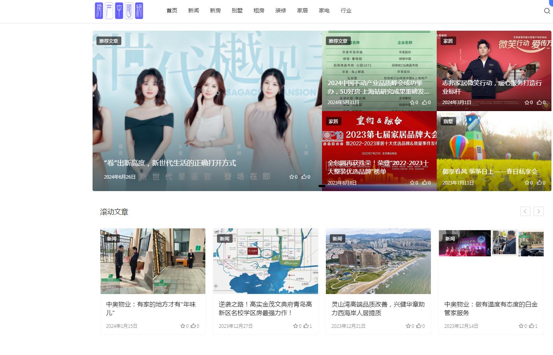Open the 租房 navigation item
553x355 pixels.
(x=259, y=10)
